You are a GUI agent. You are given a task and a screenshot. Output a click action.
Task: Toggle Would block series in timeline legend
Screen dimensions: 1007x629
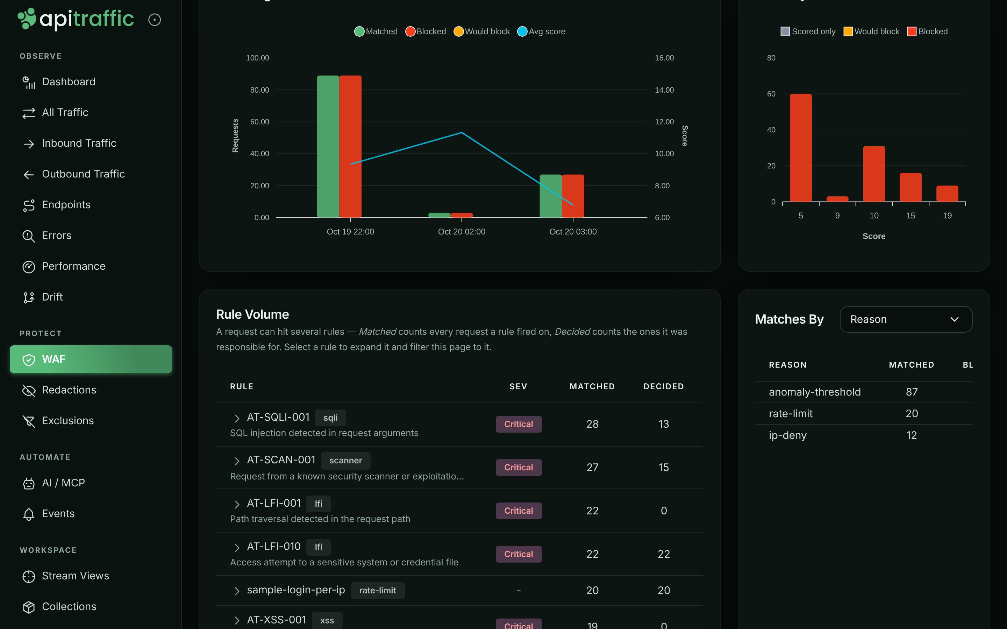pos(481,31)
